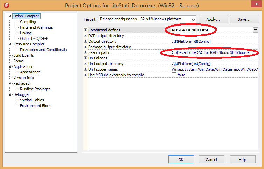Select the Unit scope names label

103,69
